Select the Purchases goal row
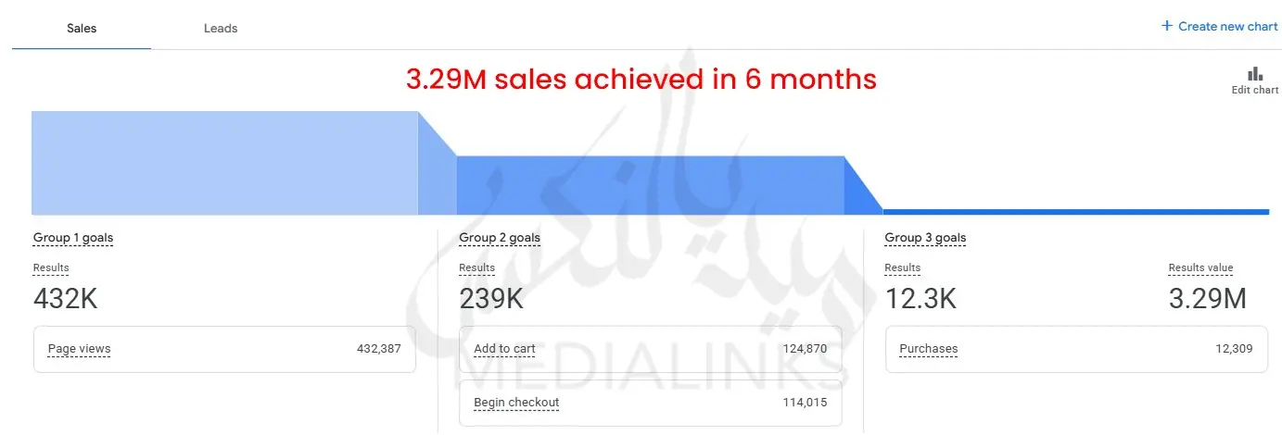Image resolution: width=1282 pixels, height=435 pixels. pos(1076,349)
